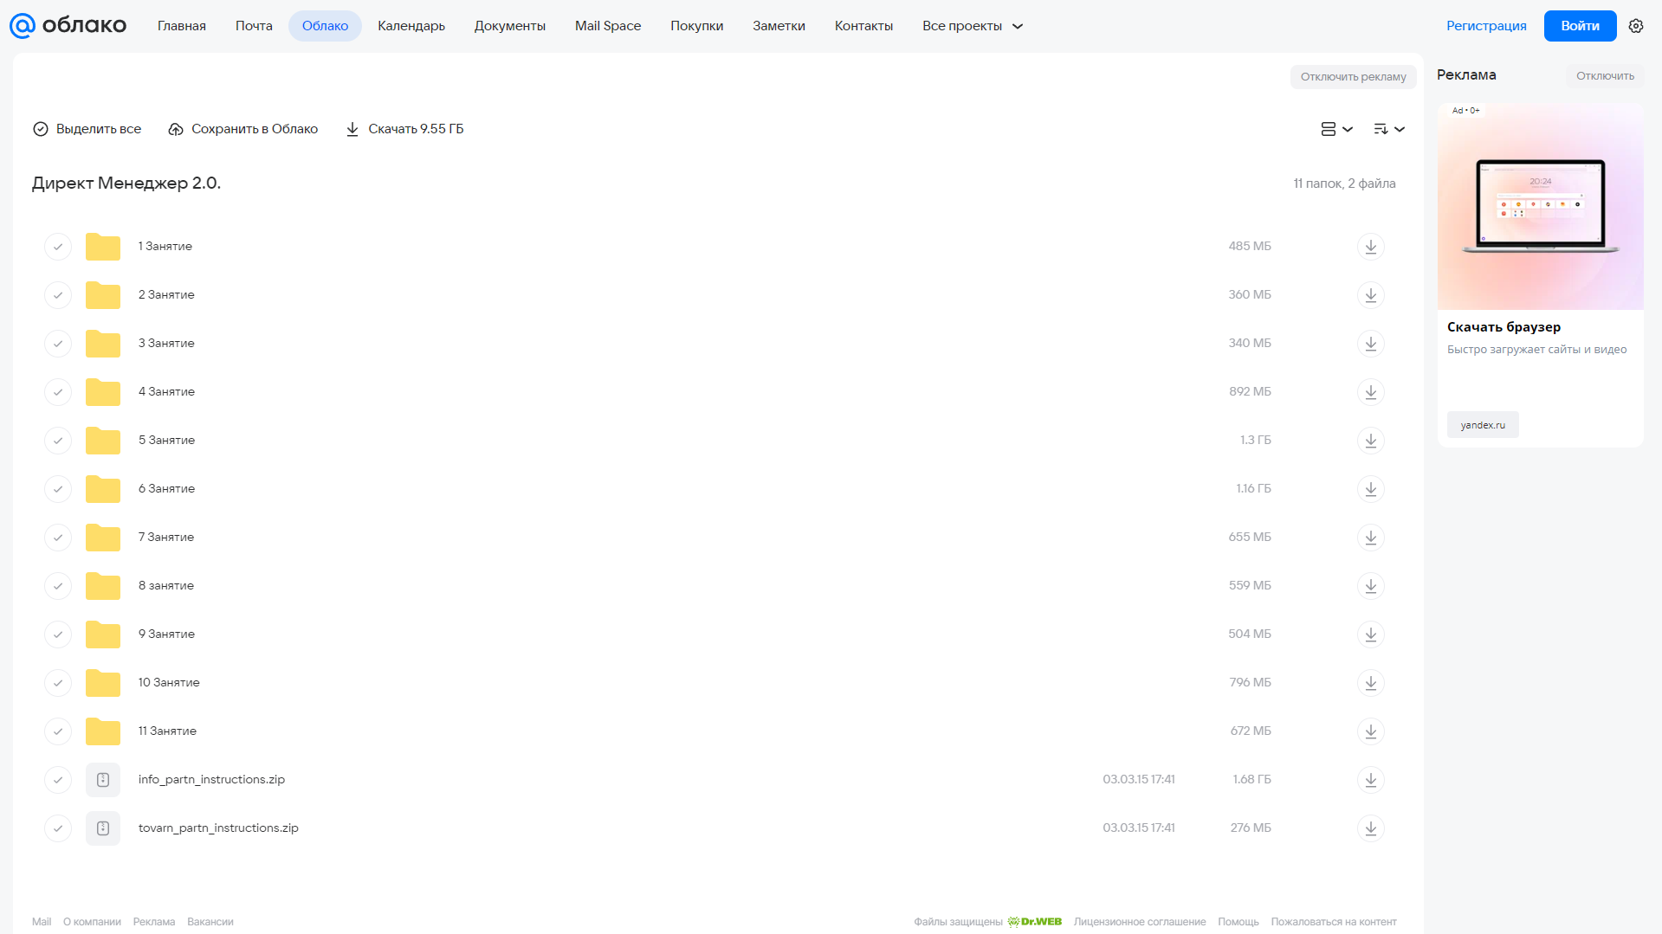Click the Облако logo icon
Viewport: 1662px width, 934px height.
pos(22,26)
